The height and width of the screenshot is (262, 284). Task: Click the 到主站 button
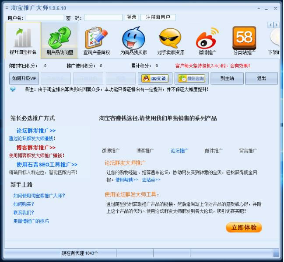227,79
